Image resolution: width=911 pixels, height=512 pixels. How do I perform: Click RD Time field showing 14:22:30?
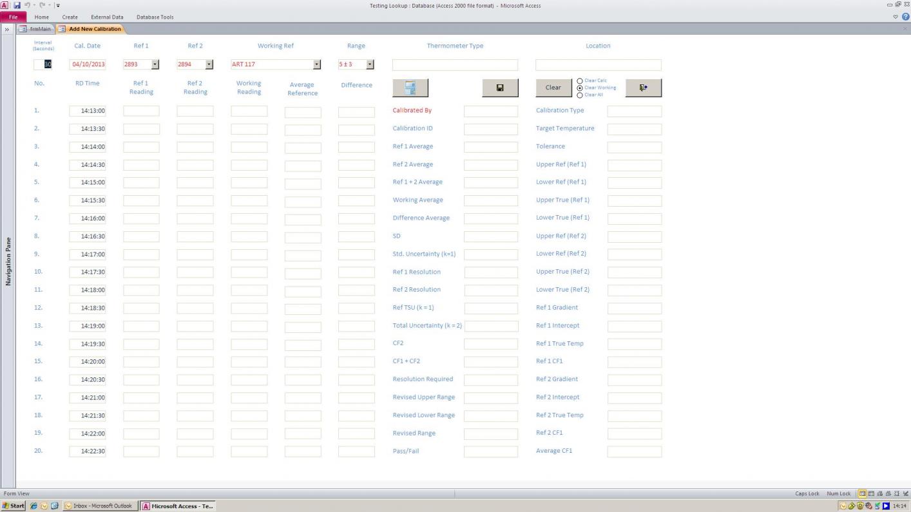click(88, 451)
